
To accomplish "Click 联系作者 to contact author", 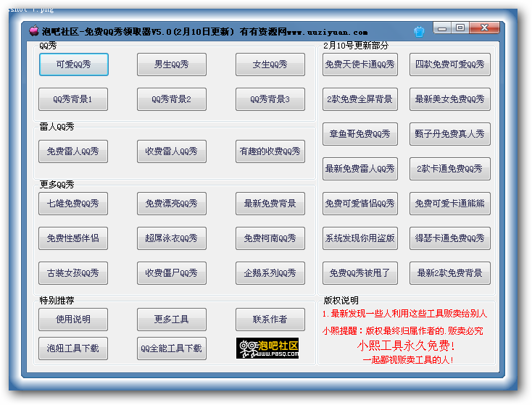I will coord(270,320).
